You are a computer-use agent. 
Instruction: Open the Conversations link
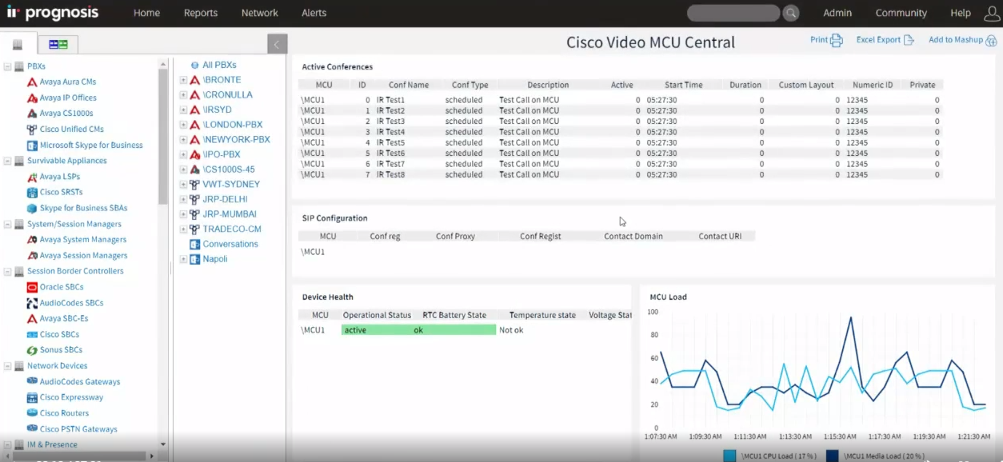tap(230, 245)
